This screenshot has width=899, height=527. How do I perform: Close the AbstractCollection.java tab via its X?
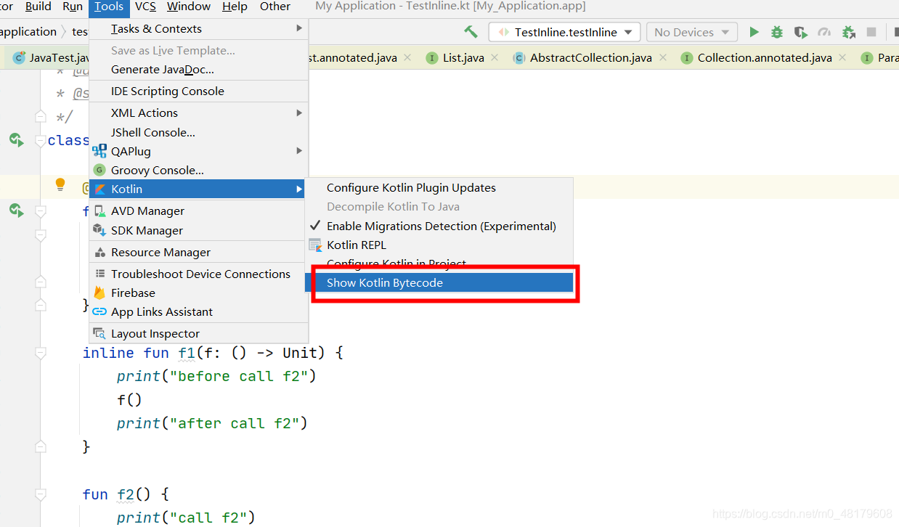tap(664, 57)
